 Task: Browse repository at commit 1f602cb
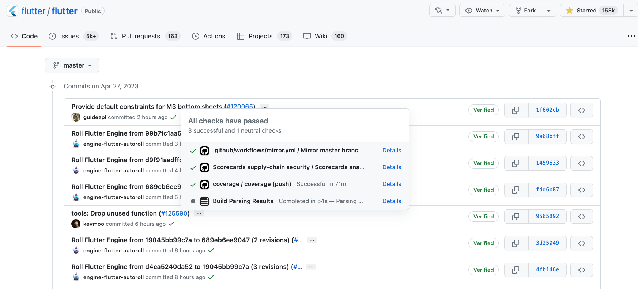[x=582, y=110]
